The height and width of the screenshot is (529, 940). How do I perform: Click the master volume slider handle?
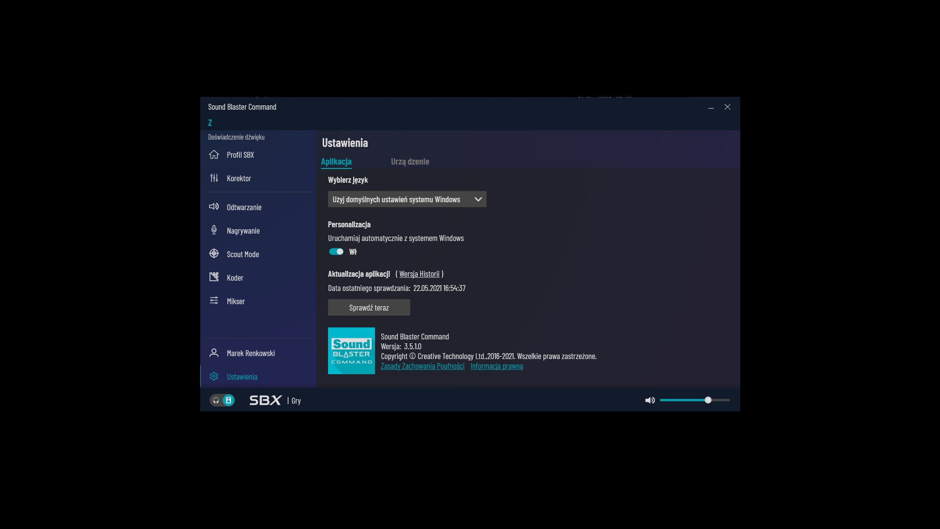tap(708, 400)
